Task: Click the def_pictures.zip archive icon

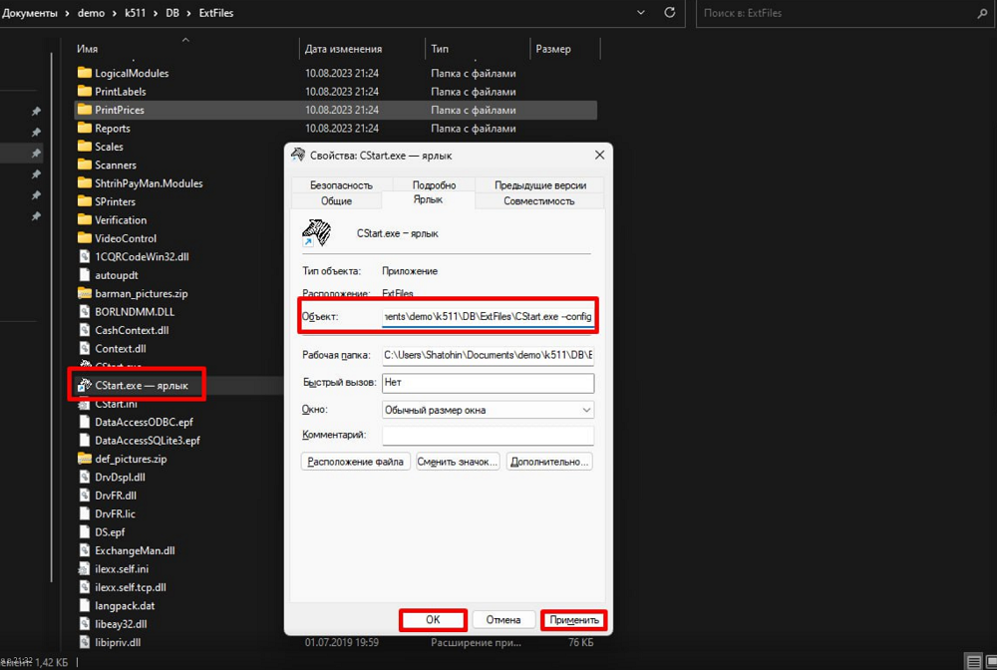Action: [x=84, y=459]
